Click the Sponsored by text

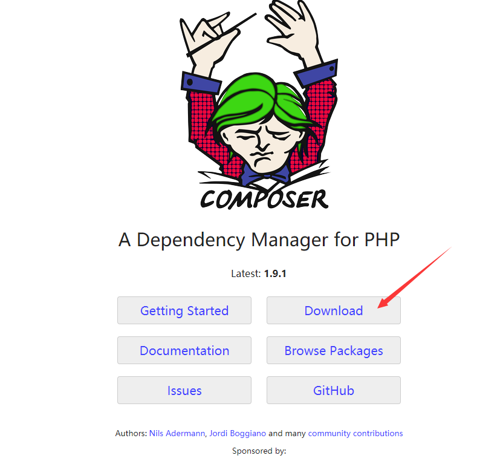(259, 451)
